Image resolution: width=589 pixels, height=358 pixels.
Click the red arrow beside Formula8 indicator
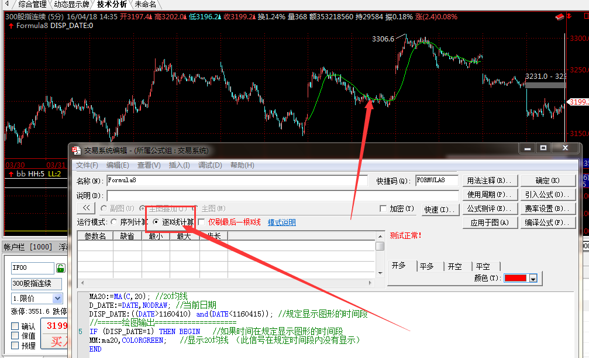coord(11,26)
